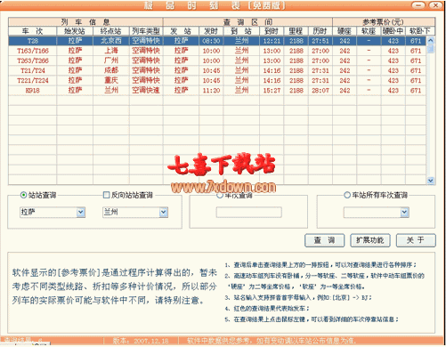The height and width of the screenshot is (347, 446).
Task: Select the T221/T224 train row
Action: click(x=217, y=80)
